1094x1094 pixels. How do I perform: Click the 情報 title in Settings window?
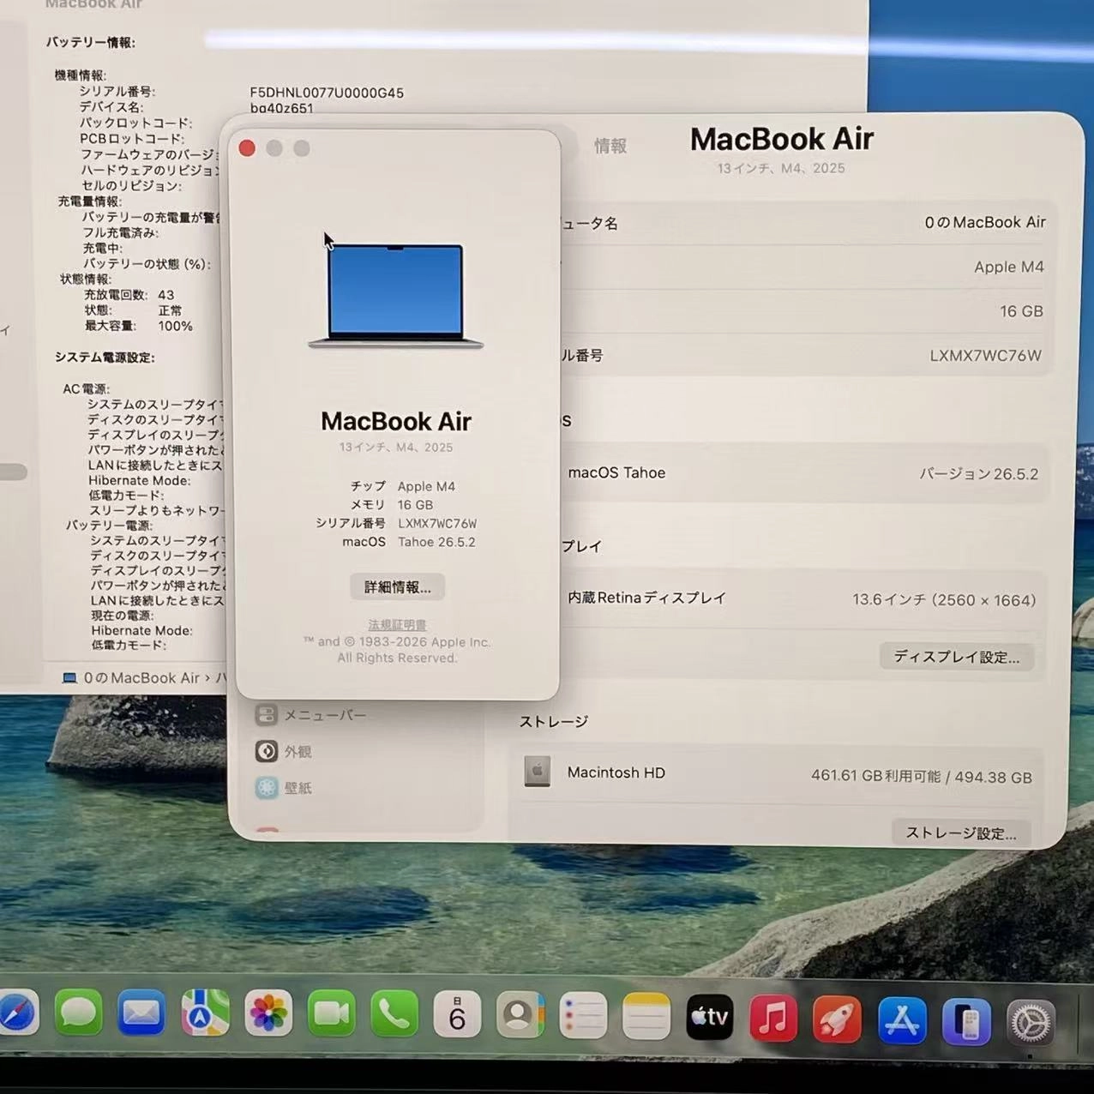pos(610,147)
